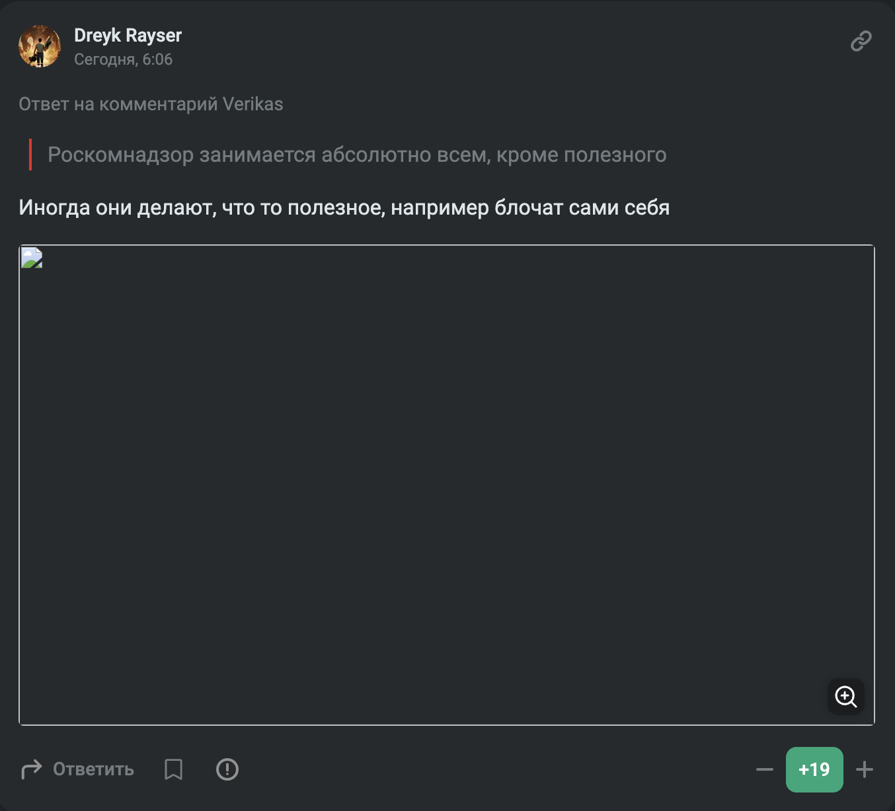Upvote the comment with the plus icon

[865, 769]
